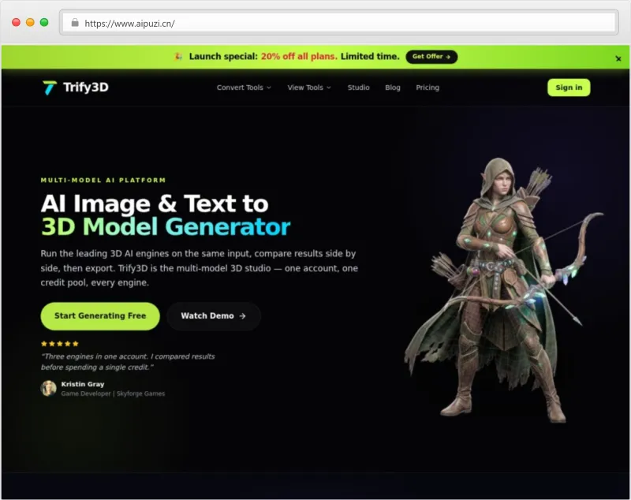The width and height of the screenshot is (631, 500).
Task: Open the Blog page
Action: [393, 88]
